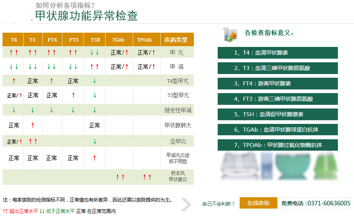The width and height of the screenshot is (354, 217).
Task: Select the 1、T4：血清甲状腺素 item
Action: click(277, 53)
